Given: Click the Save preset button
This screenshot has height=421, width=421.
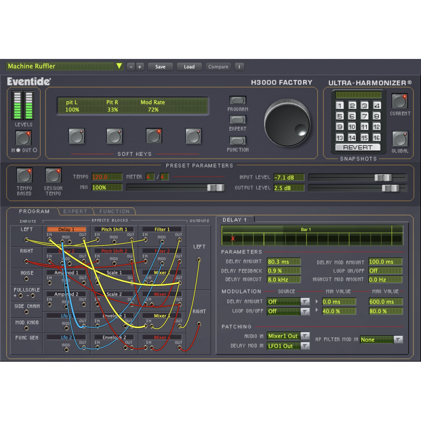Looking at the screenshot, I should point(160,67).
